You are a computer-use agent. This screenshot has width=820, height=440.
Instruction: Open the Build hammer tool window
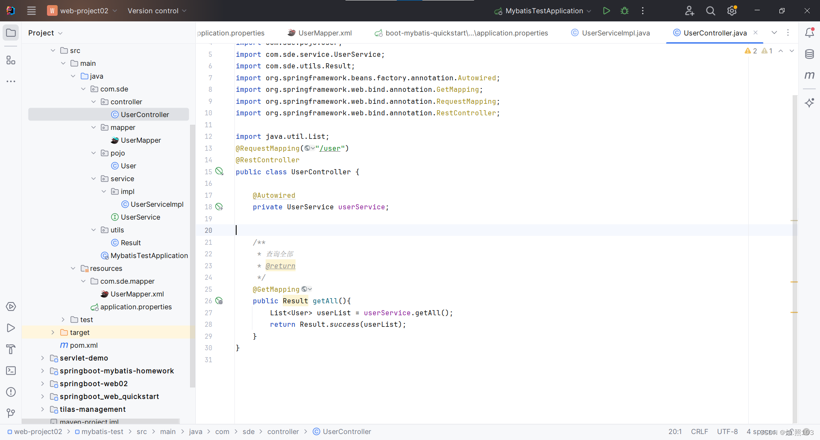click(x=11, y=349)
